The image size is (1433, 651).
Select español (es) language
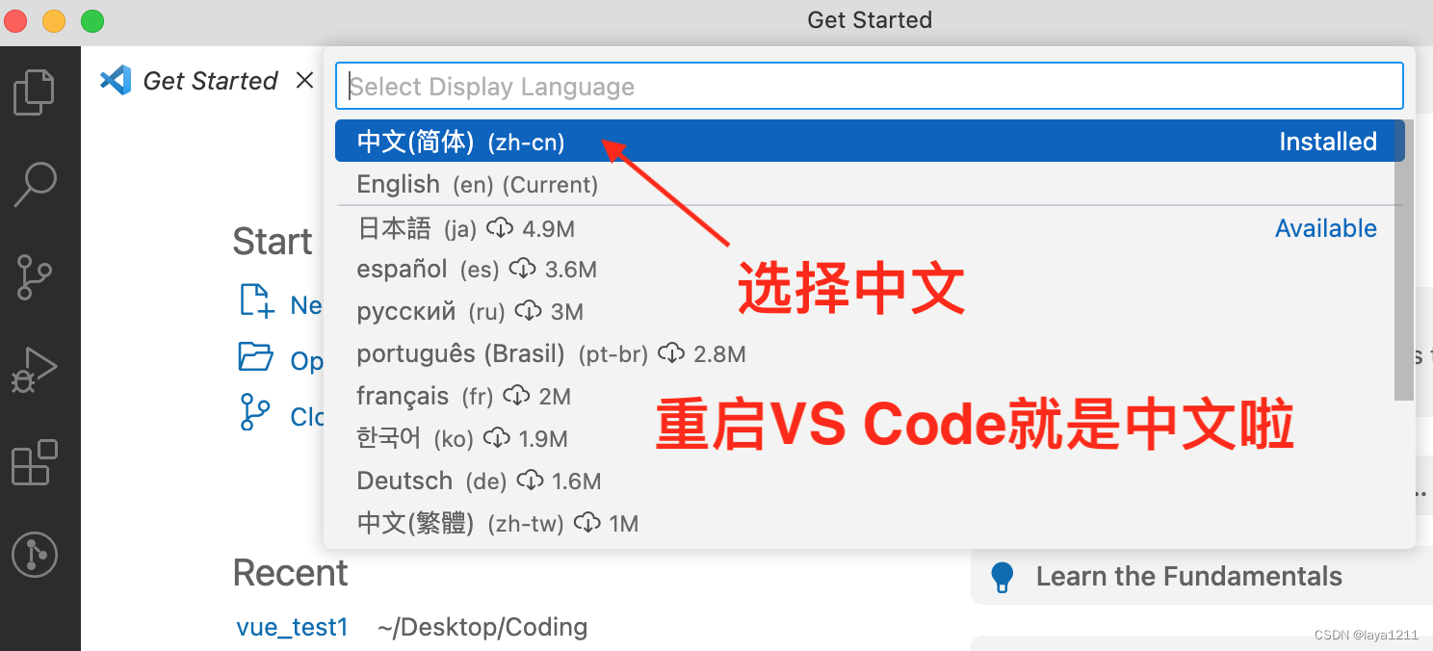(870, 270)
